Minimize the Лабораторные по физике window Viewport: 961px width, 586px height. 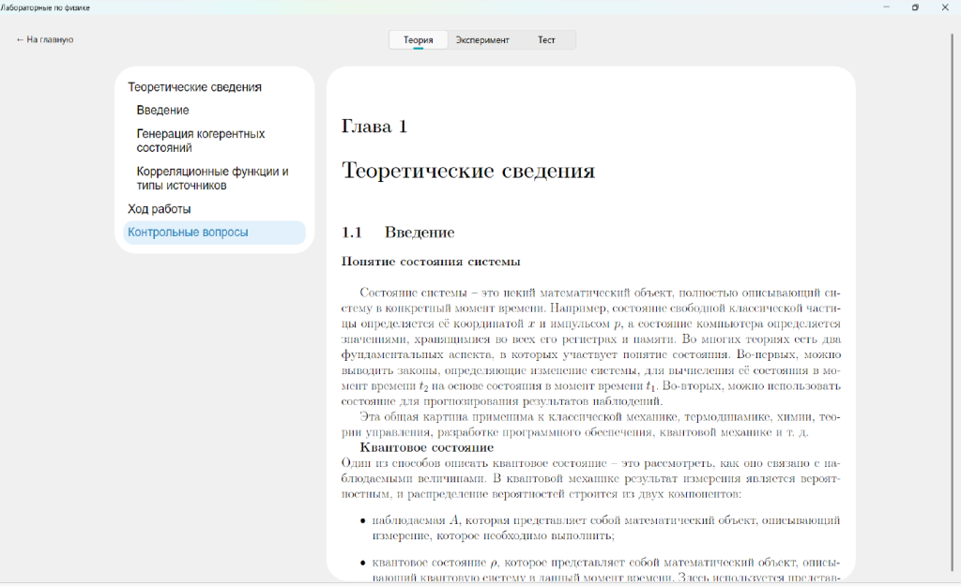click(886, 8)
